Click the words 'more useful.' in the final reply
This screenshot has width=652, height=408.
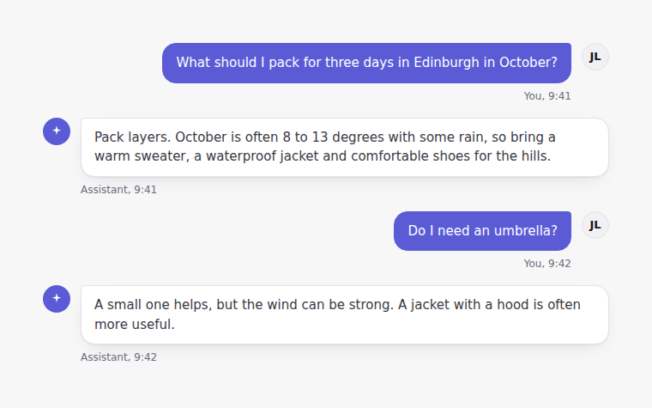pyautogui.click(x=135, y=325)
